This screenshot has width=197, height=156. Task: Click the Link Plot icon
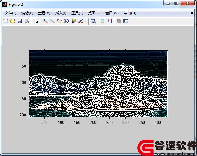93,21
